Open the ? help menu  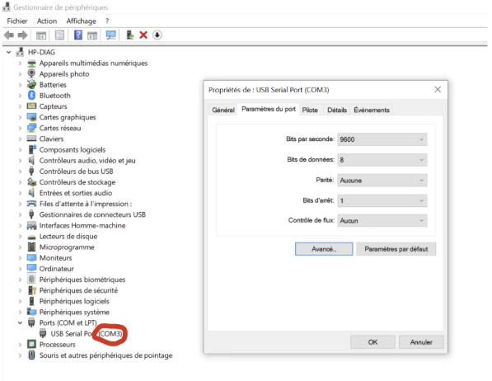[107, 21]
